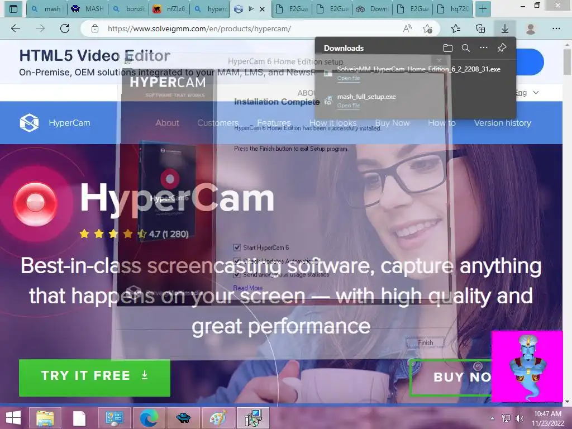Switch to the MASH tab

click(x=88, y=9)
